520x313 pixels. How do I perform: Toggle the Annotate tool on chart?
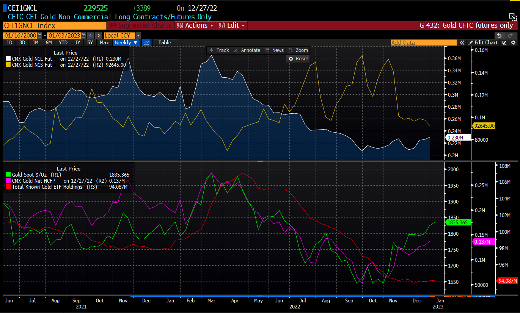247,50
